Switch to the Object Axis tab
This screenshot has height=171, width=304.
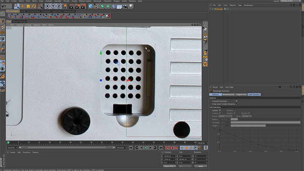(x=242, y=95)
